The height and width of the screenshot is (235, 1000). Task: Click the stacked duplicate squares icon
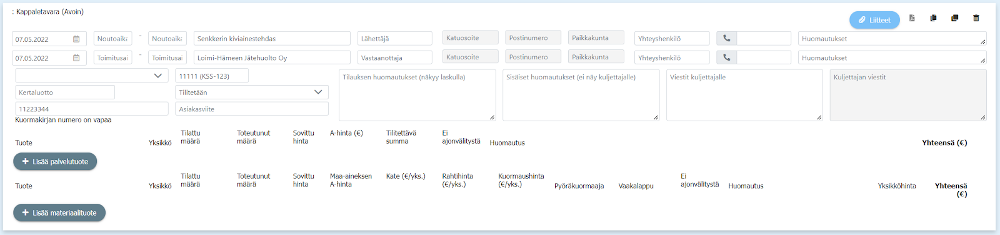tap(954, 18)
